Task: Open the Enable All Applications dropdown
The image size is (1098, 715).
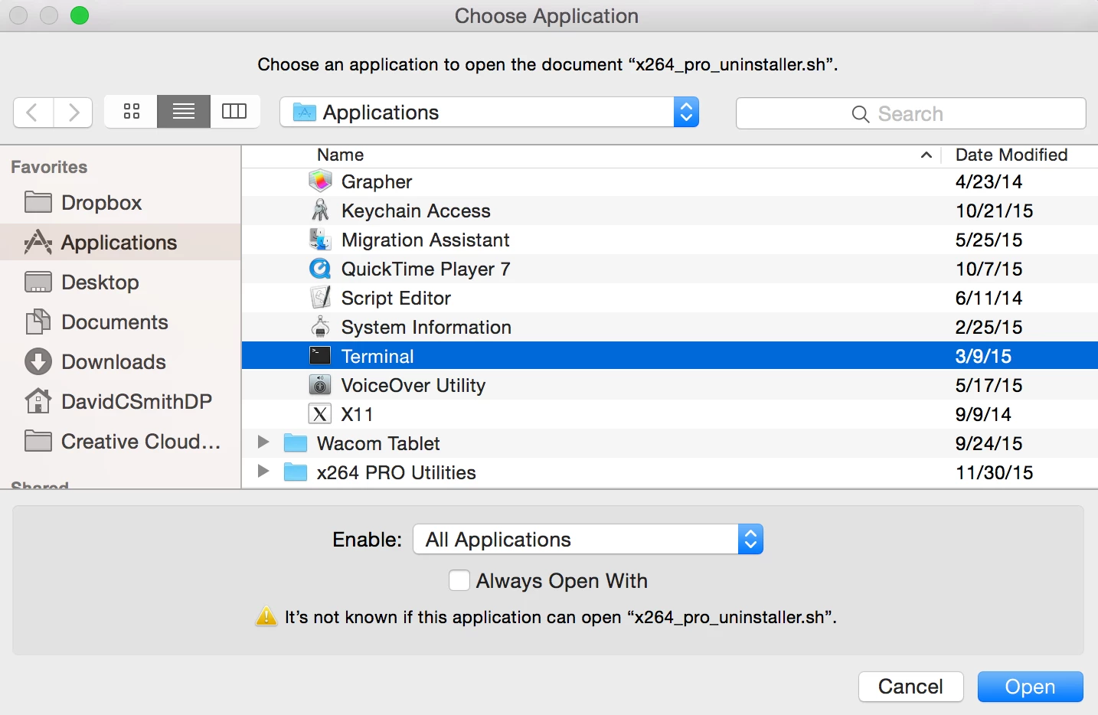Action: 588,539
